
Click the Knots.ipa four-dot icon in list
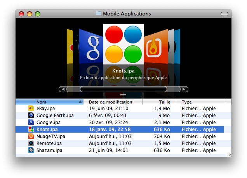click(31, 129)
